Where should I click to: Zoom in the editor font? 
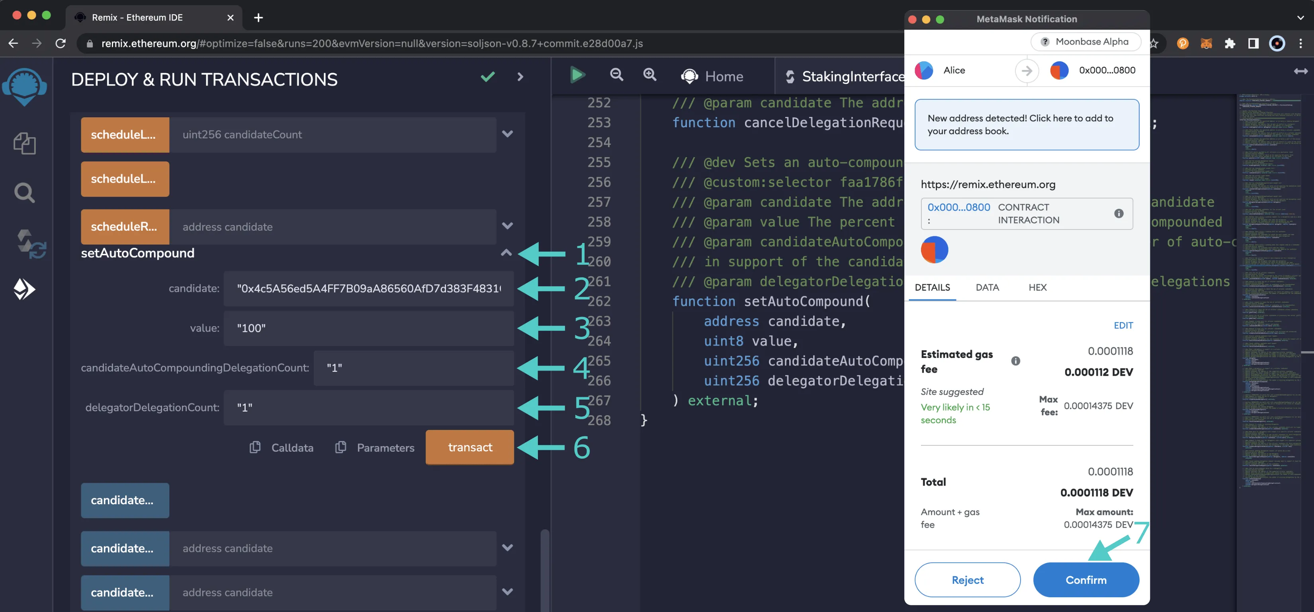pyautogui.click(x=649, y=75)
